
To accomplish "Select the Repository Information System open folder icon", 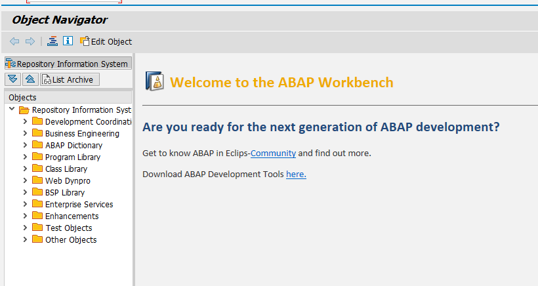I will pyautogui.click(x=24, y=110).
